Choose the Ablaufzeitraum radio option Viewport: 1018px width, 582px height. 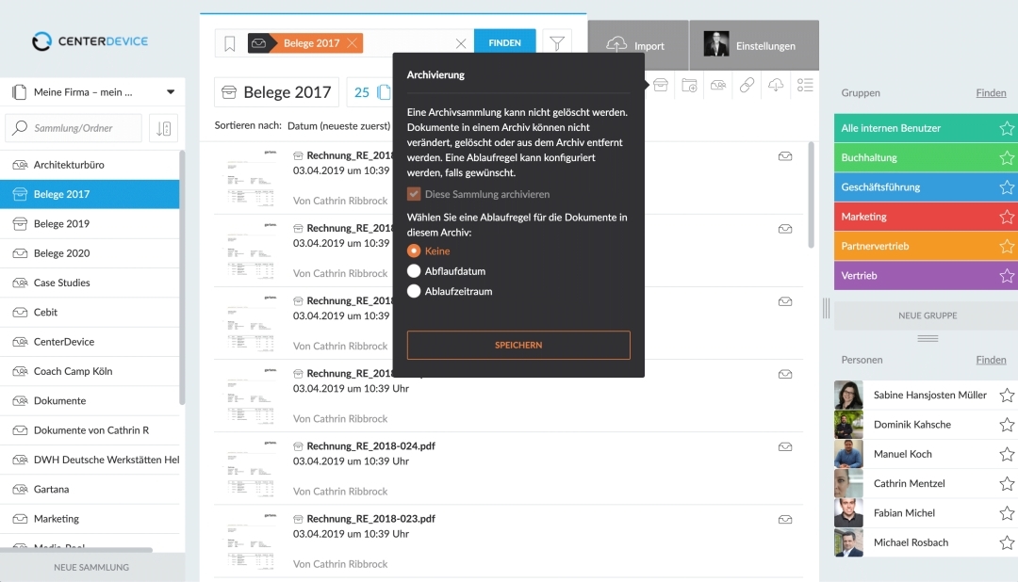(414, 292)
